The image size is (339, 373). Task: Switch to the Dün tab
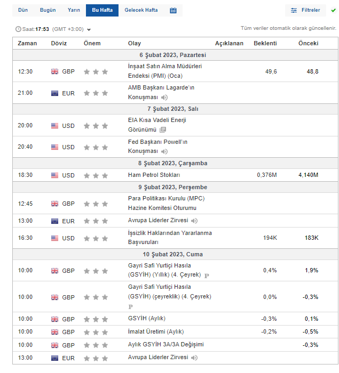(23, 11)
